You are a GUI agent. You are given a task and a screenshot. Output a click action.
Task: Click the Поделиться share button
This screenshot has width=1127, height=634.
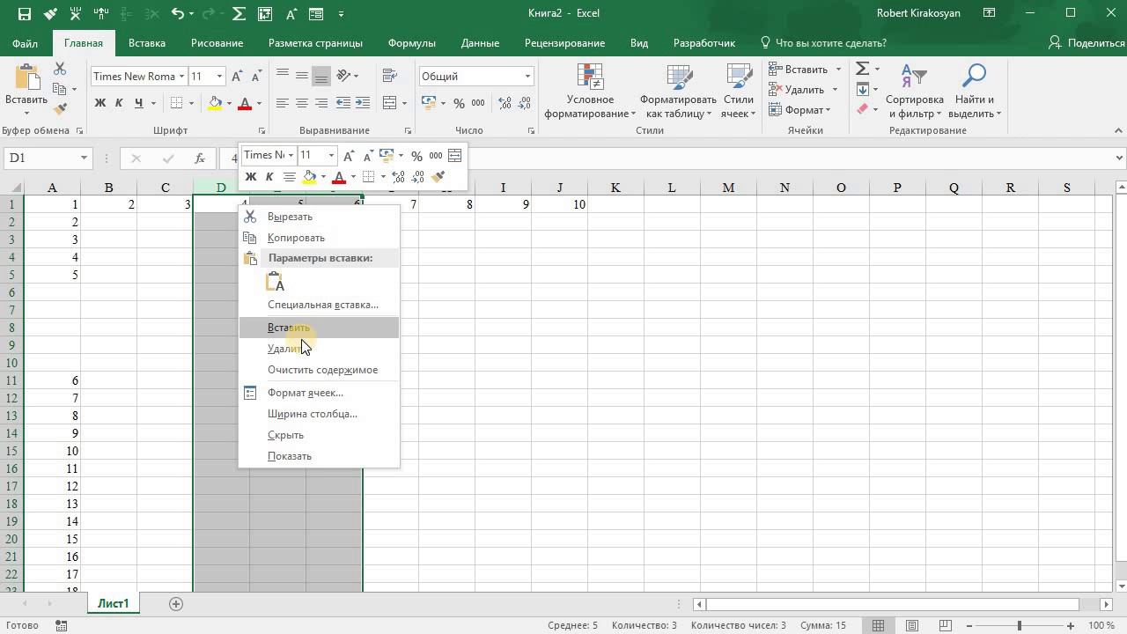(x=1086, y=43)
